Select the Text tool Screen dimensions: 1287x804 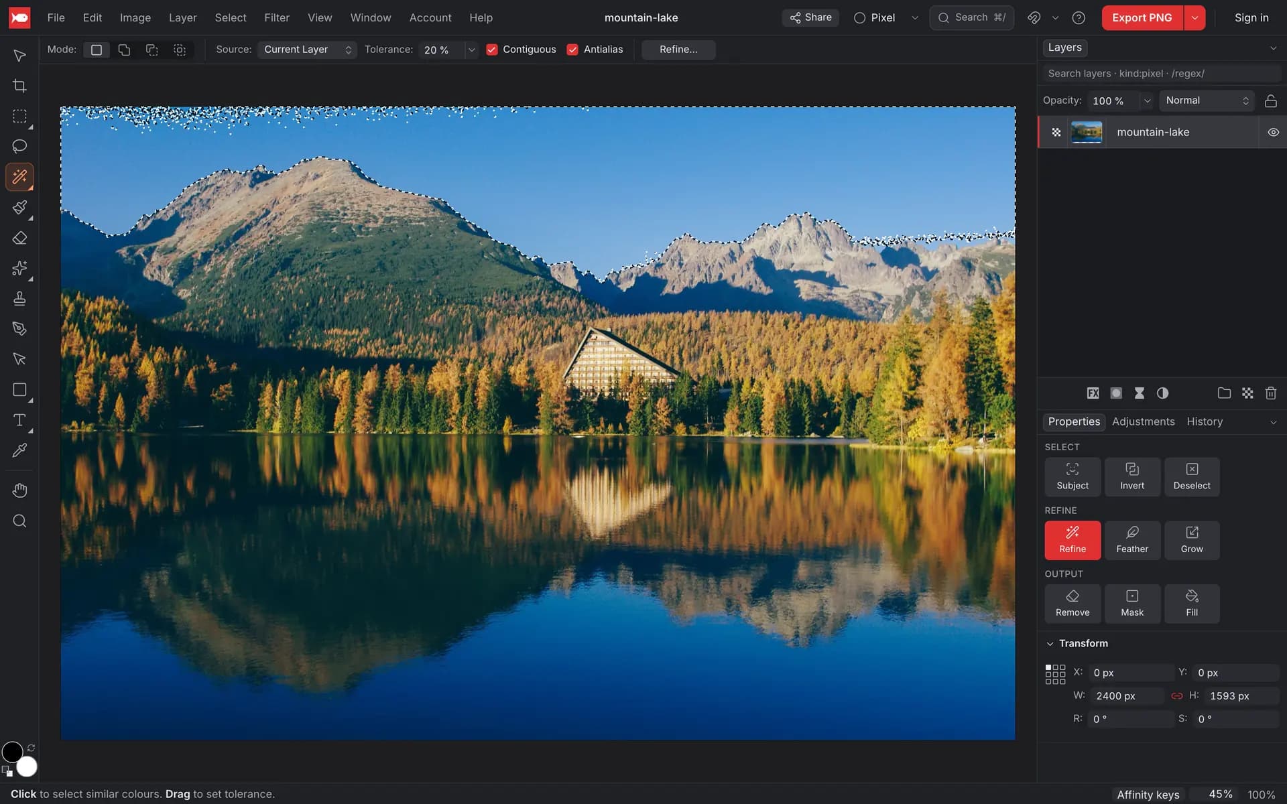click(x=19, y=420)
